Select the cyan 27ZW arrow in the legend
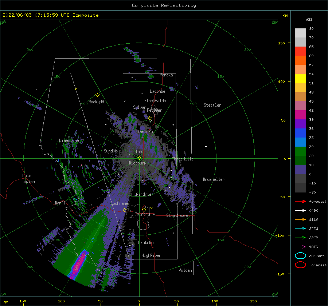This screenshot has height=306, width=328. pos(300,229)
